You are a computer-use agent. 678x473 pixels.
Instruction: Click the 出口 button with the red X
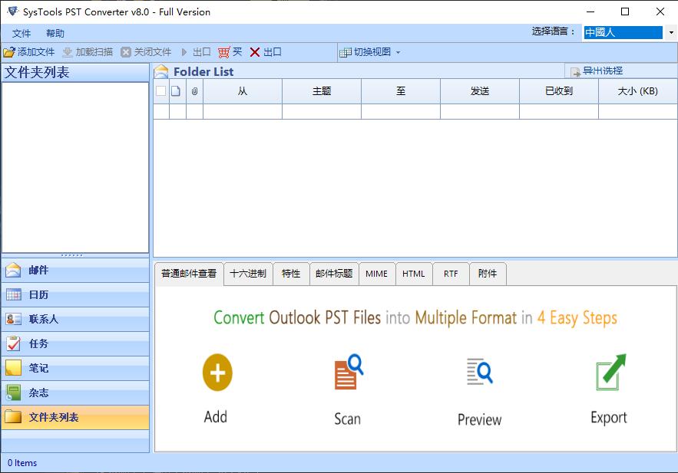(266, 52)
